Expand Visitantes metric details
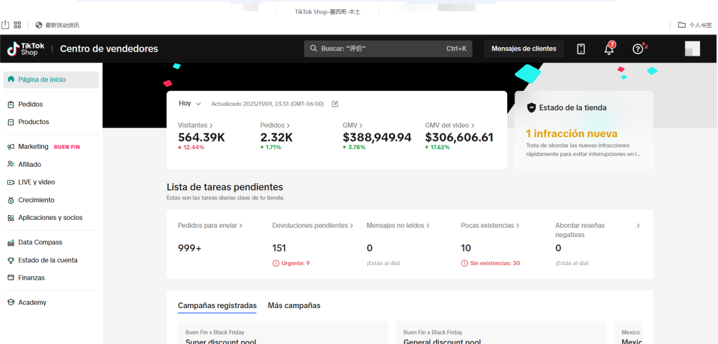 [x=195, y=125]
